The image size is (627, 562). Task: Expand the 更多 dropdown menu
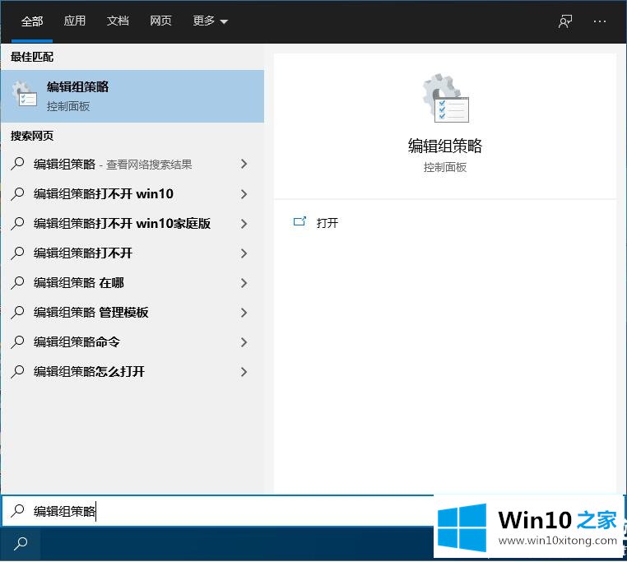(210, 21)
